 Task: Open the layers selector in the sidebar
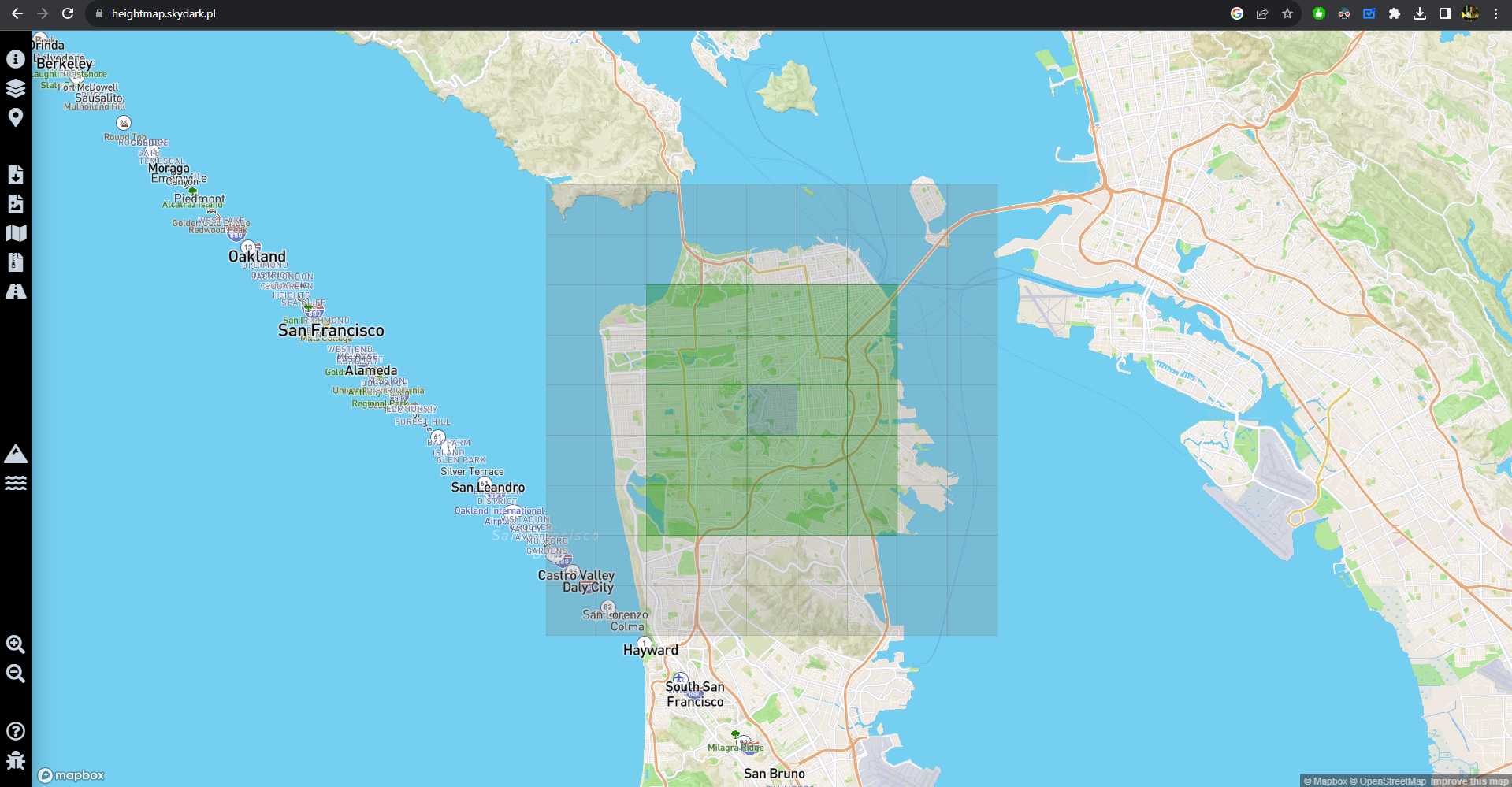[x=14, y=88]
